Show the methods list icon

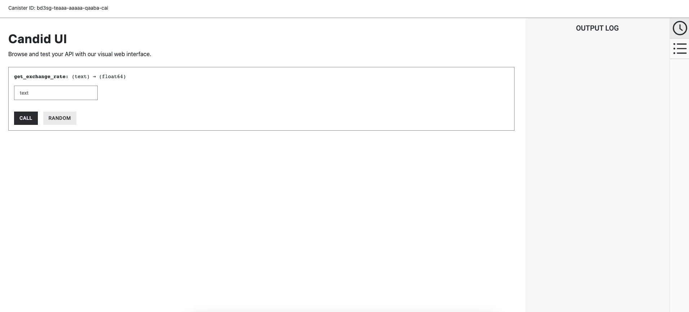click(680, 49)
